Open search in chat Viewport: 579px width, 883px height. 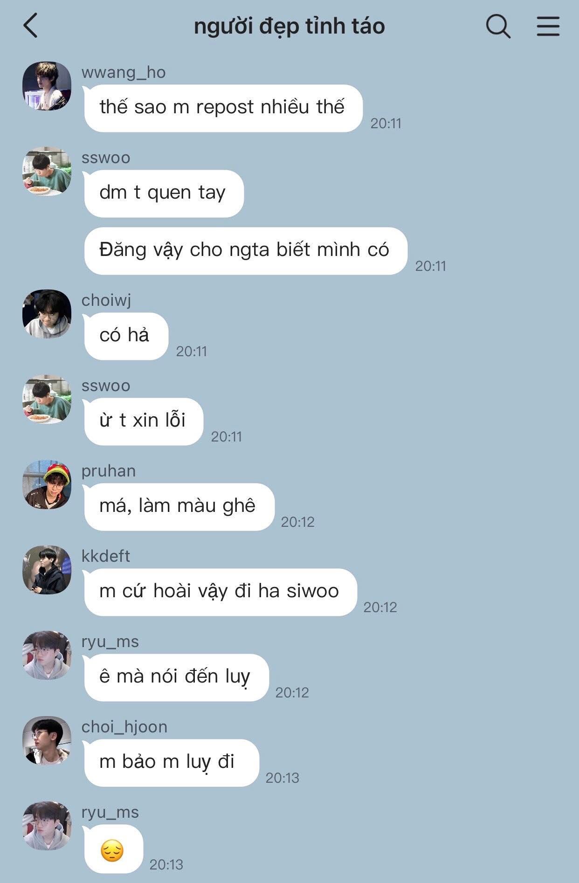pyautogui.click(x=498, y=26)
